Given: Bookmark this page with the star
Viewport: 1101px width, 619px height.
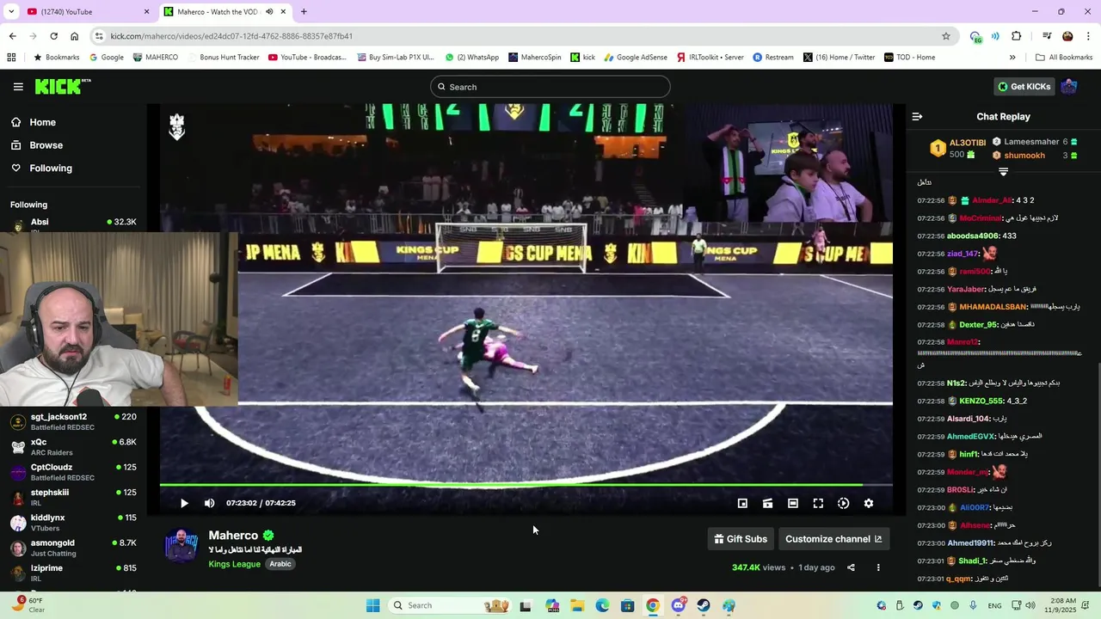Looking at the screenshot, I should point(946,36).
